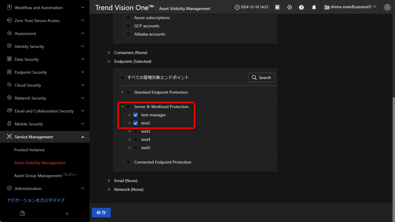Click the Service Management icon
This screenshot has height=222, width=395.
click(x=9, y=137)
